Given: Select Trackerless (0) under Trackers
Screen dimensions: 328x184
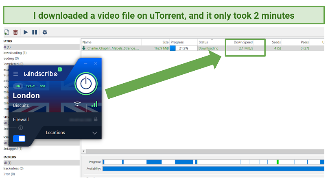Looking at the screenshot, I should 13,168.
